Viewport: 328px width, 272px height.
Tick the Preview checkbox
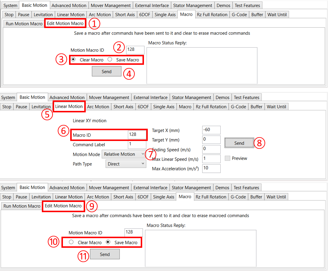227,158
